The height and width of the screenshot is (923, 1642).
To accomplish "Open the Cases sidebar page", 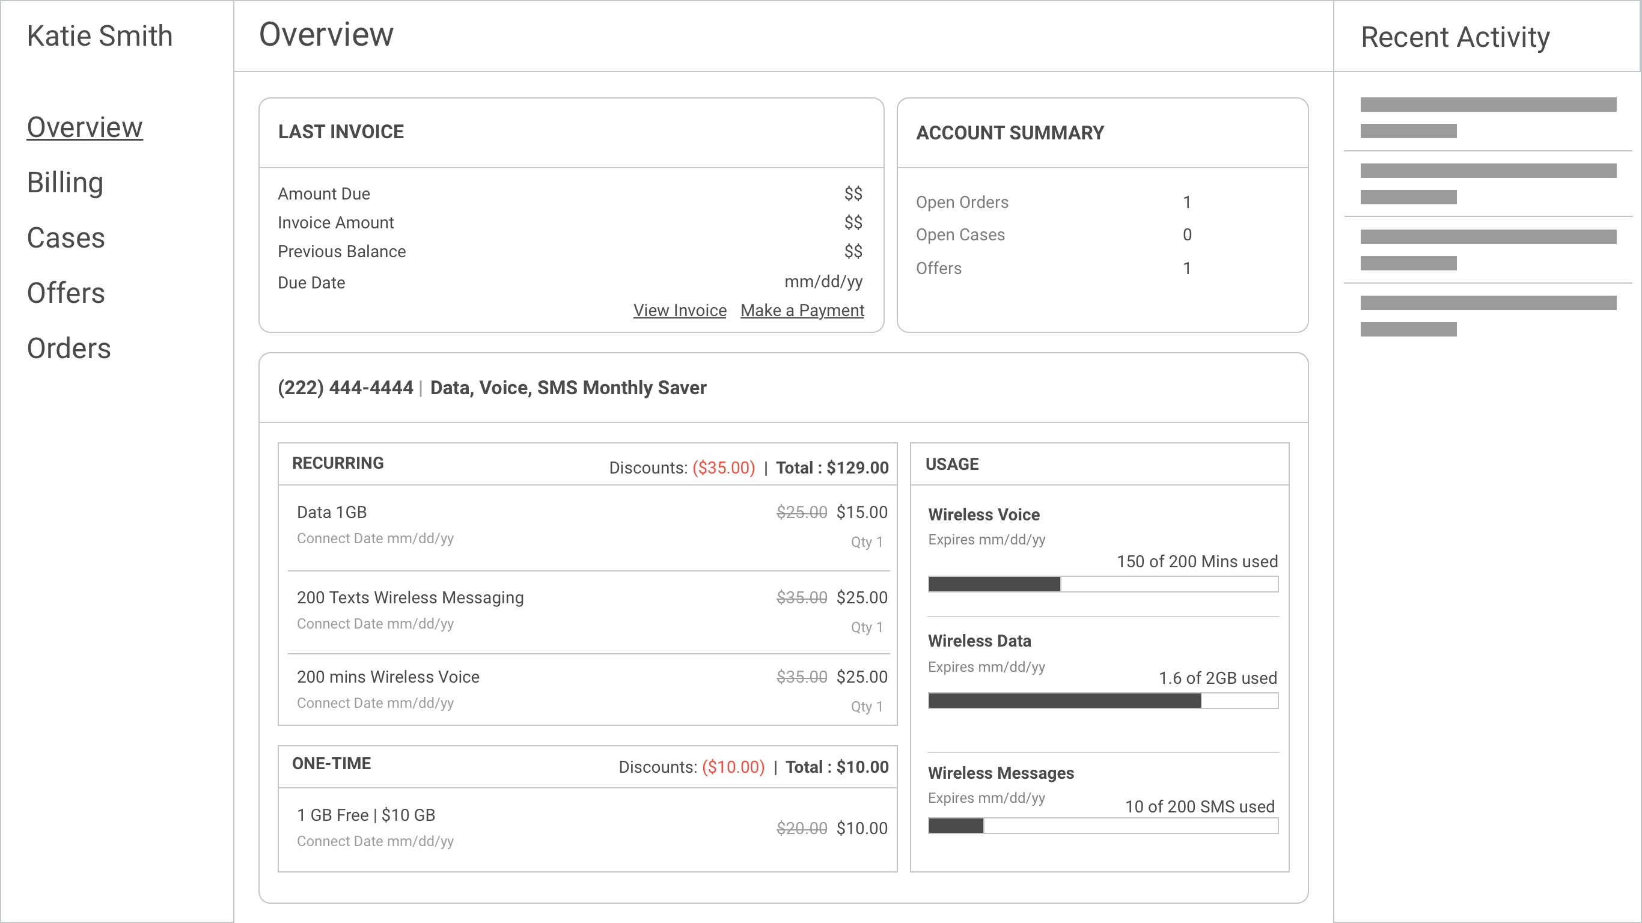I will click(66, 238).
